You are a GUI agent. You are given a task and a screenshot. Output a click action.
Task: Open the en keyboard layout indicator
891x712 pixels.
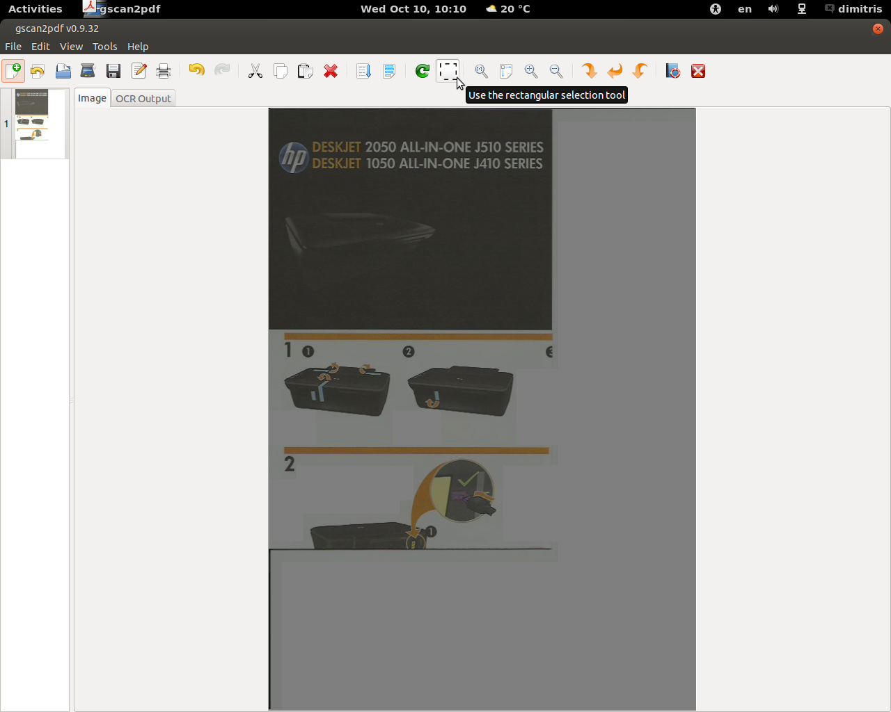tap(745, 9)
